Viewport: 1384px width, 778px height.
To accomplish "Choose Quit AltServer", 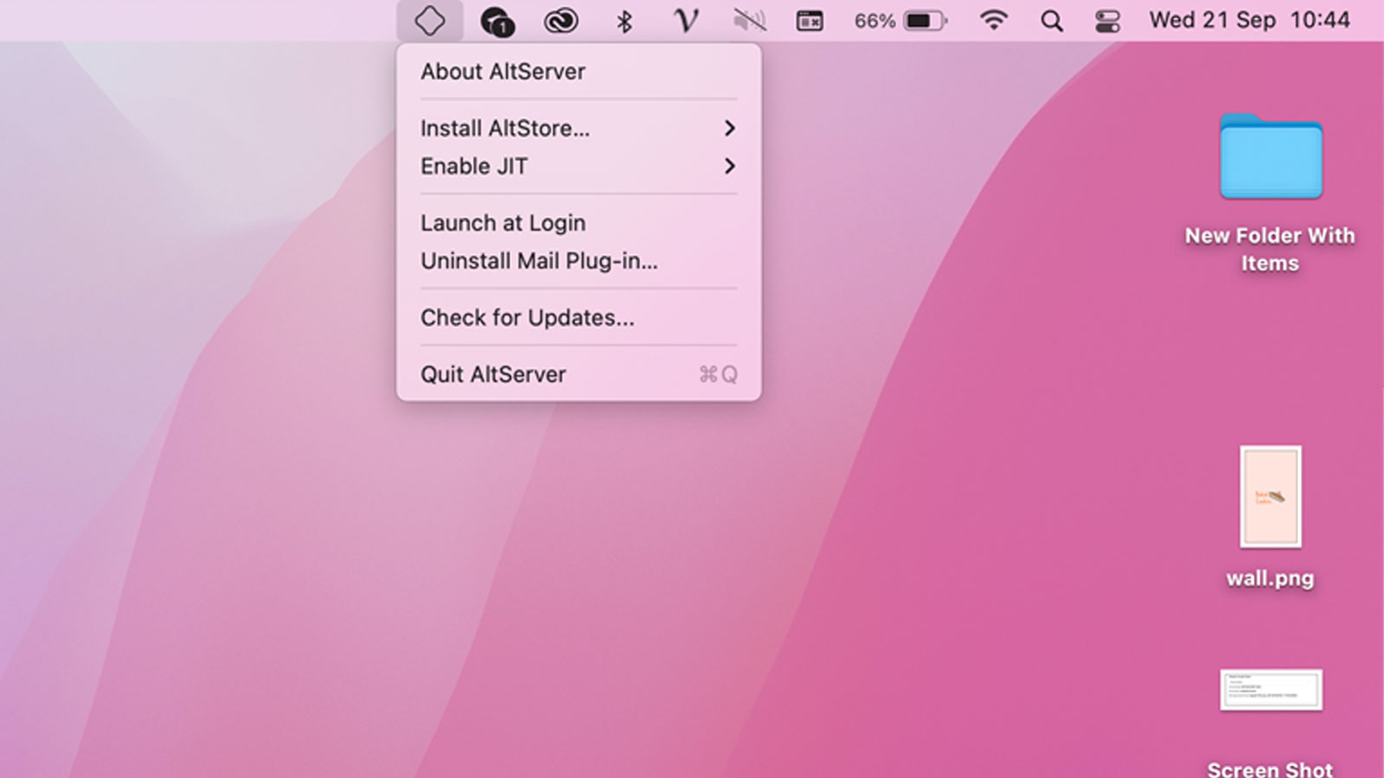I will 579,374.
